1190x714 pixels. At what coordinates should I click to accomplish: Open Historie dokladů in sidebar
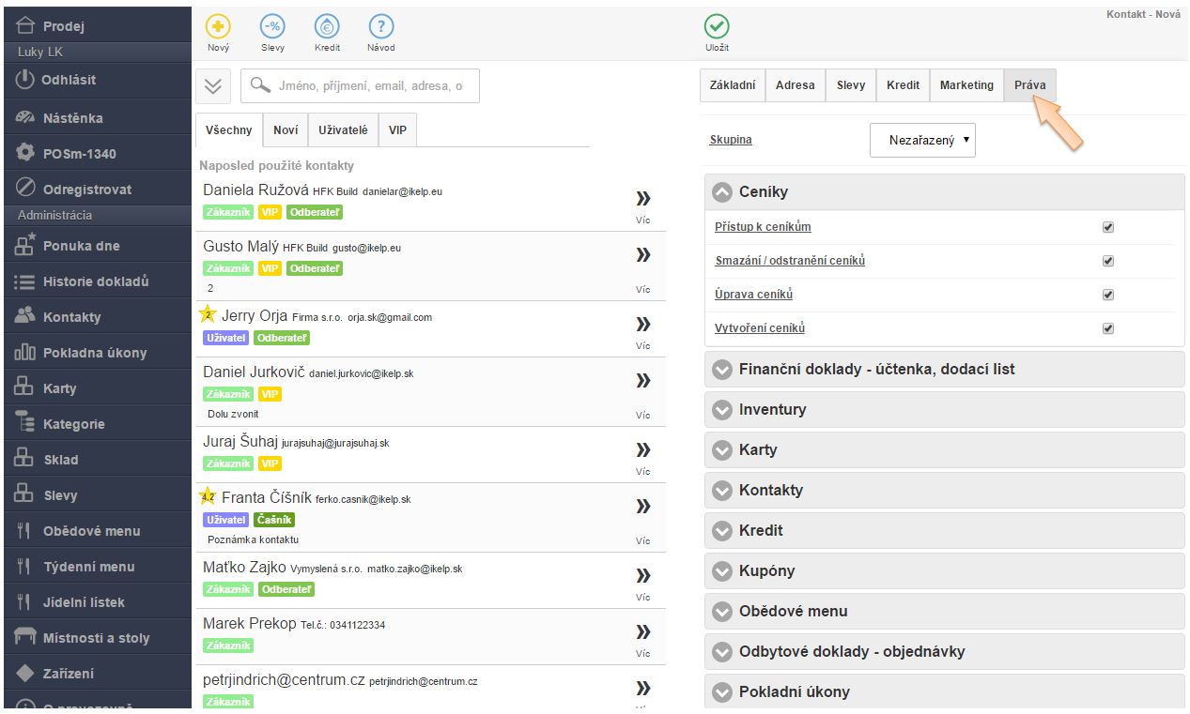(x=95, y=281)
